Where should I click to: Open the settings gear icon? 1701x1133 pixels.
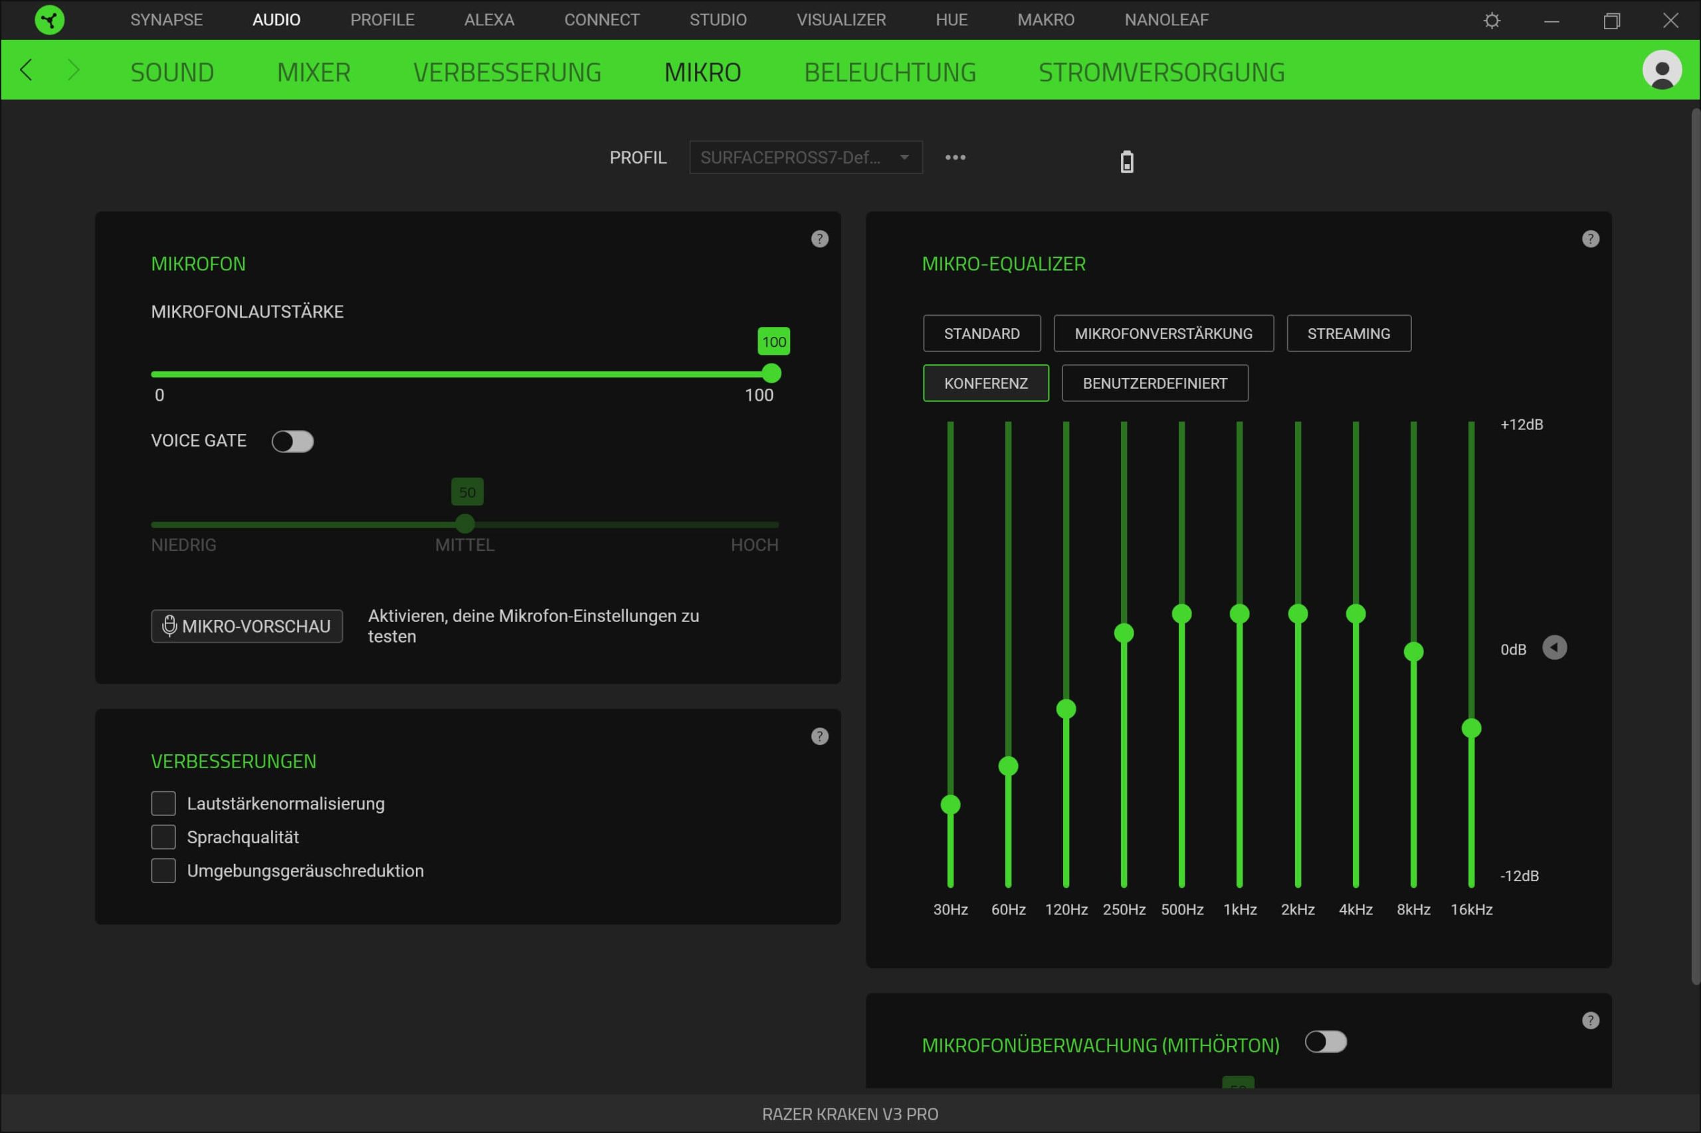(1492, 20)
